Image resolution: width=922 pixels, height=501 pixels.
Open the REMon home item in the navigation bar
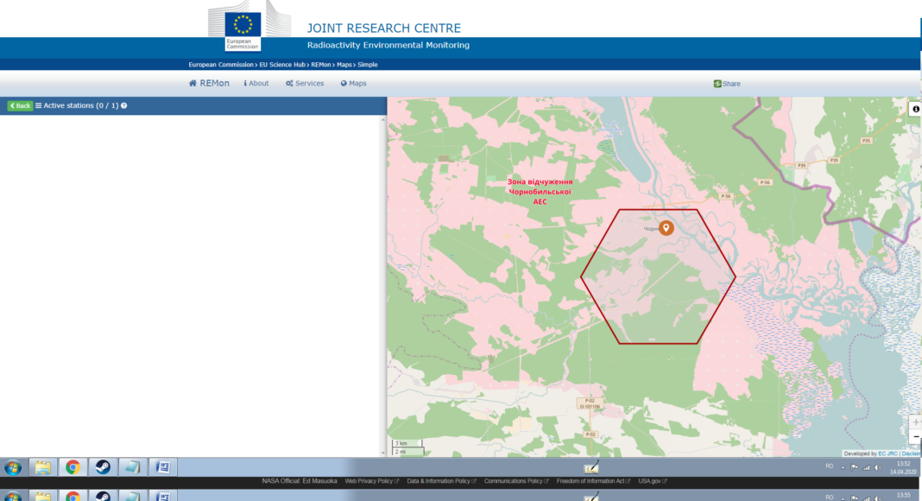click(209, 84)
